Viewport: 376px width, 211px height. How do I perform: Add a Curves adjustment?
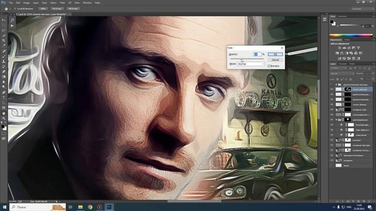[349, 48]
